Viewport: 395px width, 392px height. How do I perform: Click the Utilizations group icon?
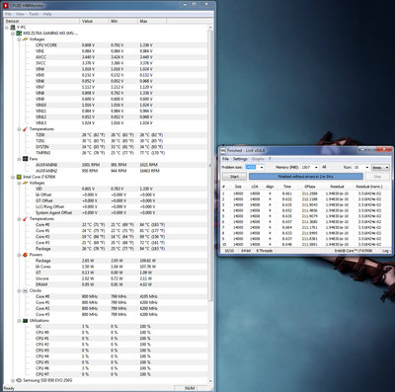click(25, 320)
